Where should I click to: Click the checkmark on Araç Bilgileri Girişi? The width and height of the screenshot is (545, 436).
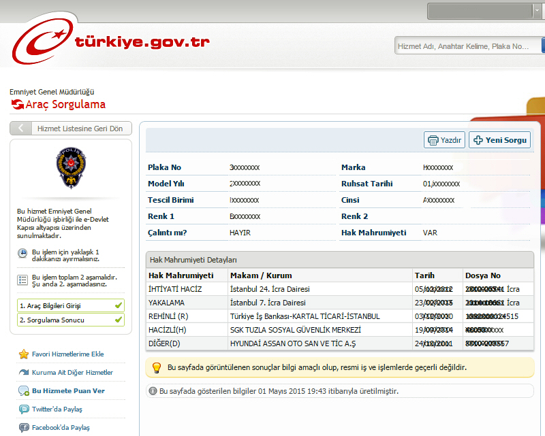pyautogui.click(x=118, y=305)
